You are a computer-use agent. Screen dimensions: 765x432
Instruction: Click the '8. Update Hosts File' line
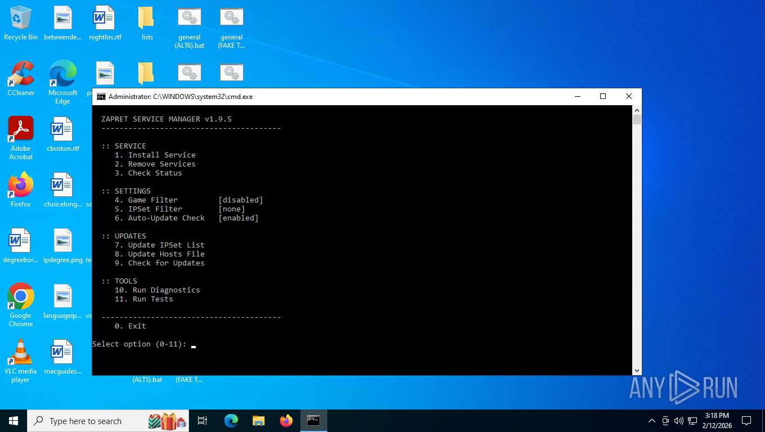click(160, 254)
